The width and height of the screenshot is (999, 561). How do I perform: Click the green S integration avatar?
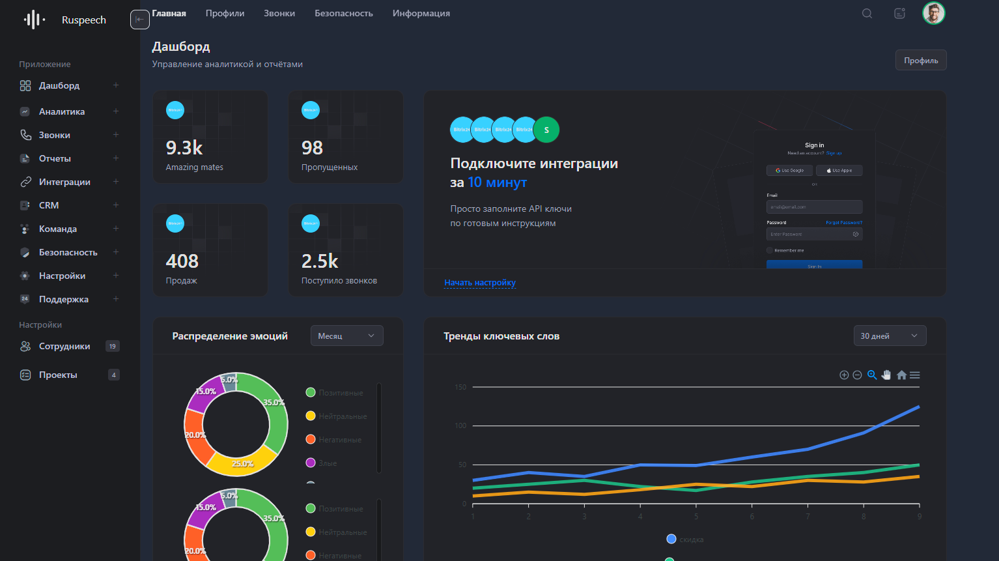(546, 130)
